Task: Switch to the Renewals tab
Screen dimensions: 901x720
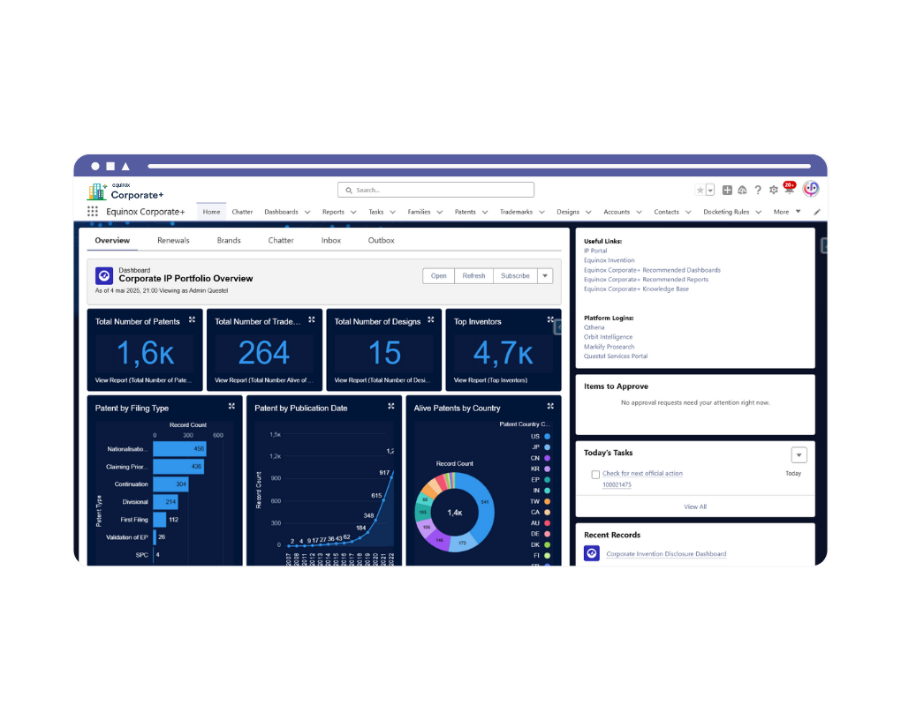Action: [173, 239]
